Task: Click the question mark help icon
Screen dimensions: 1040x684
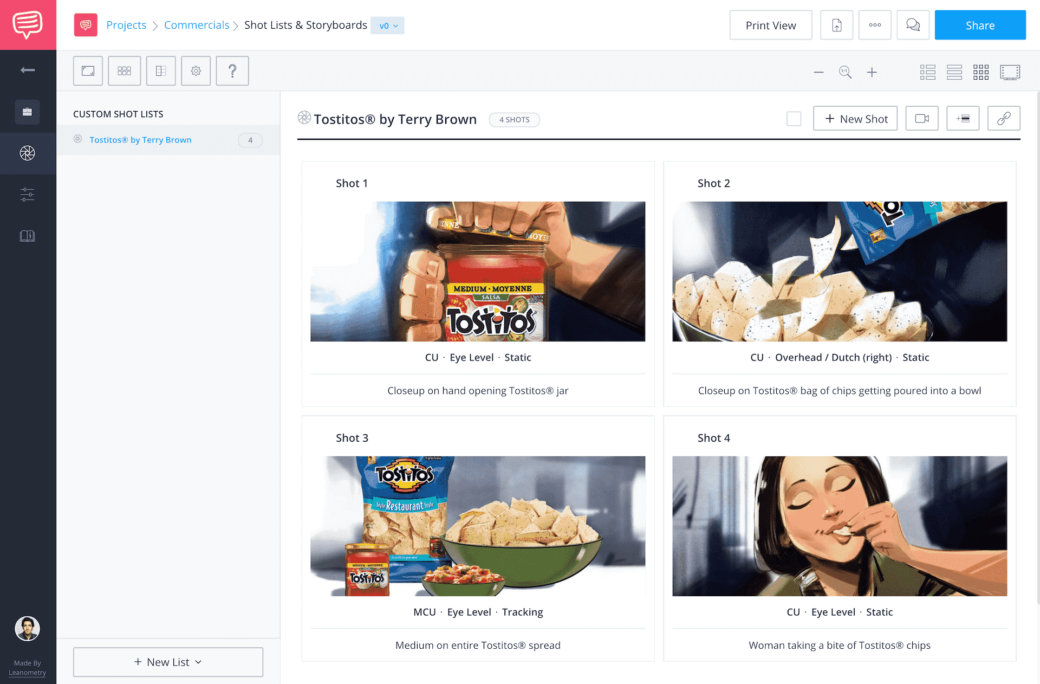Action: coord(232,71)
